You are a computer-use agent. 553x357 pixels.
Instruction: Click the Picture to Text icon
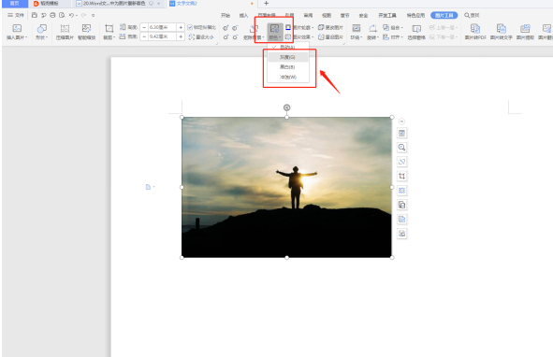click(502, 32)
